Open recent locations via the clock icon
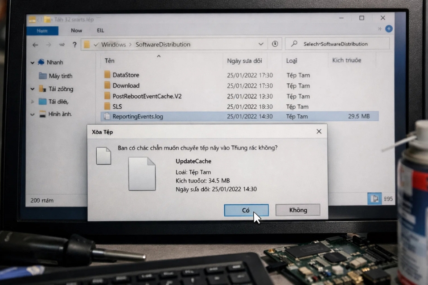The height and width of the screenshot is (285, 428). (275, 44)
